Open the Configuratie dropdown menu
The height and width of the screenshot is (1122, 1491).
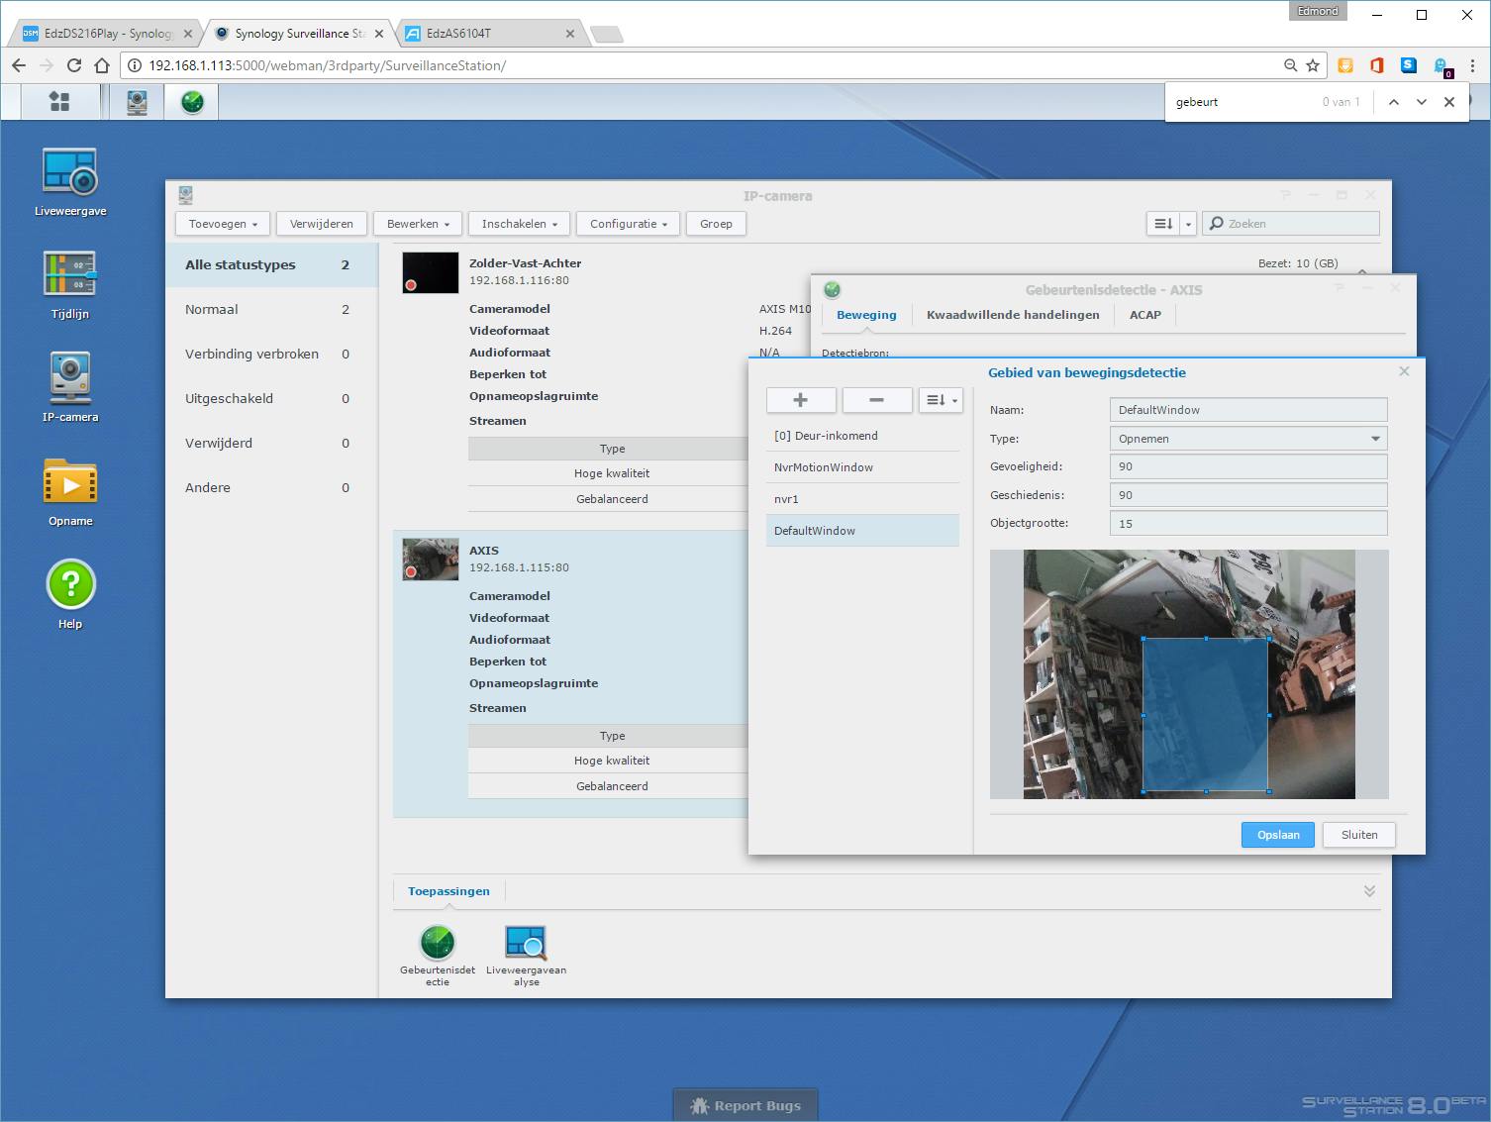pos(628,224)
